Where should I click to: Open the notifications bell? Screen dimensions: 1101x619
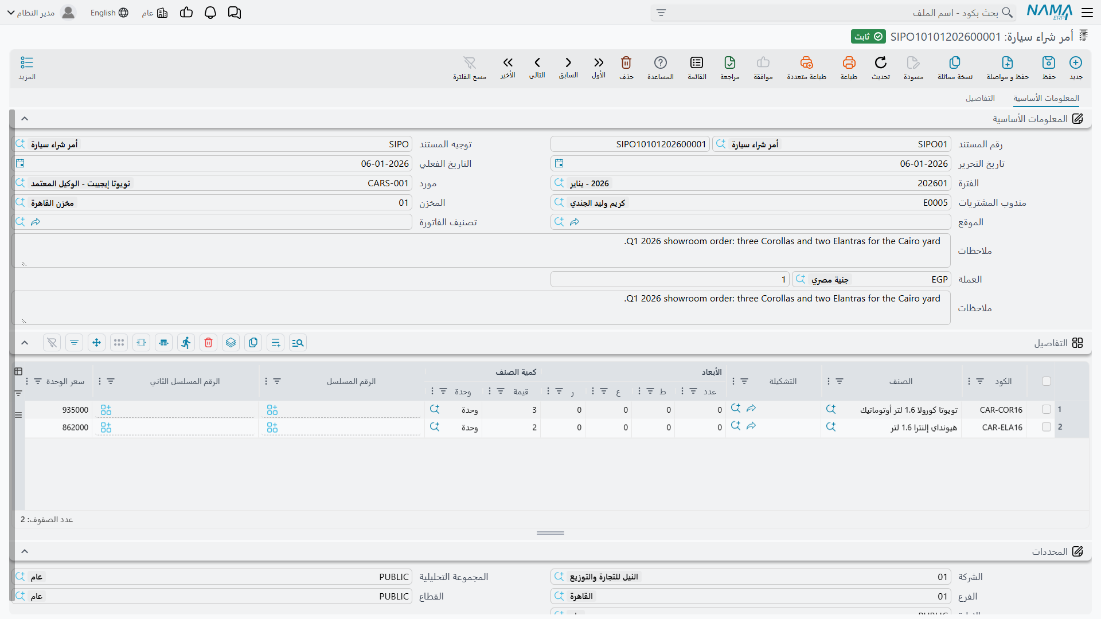point(210,13)
